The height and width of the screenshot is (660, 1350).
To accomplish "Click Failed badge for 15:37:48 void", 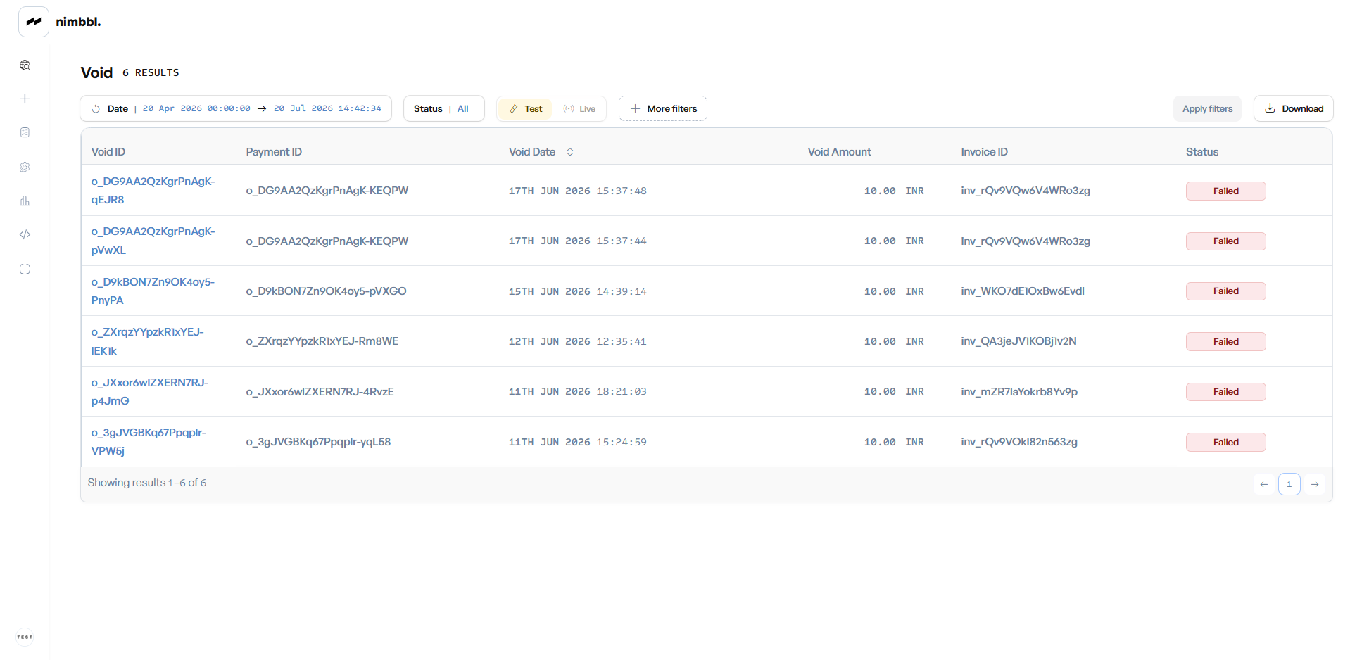I will [x=1225, y=191].
